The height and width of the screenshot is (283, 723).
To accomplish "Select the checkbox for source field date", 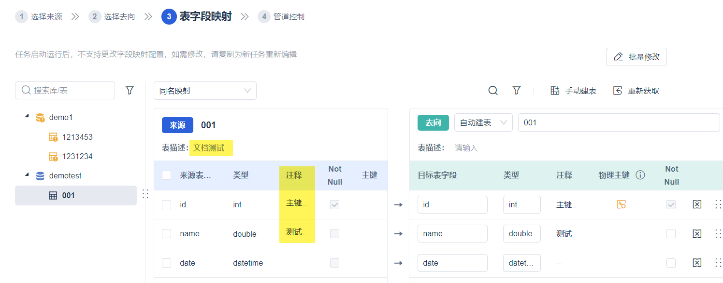I will (167, 263).
